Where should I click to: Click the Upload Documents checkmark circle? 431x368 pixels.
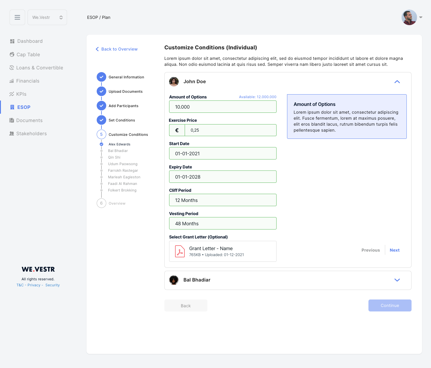click(101, 91)
